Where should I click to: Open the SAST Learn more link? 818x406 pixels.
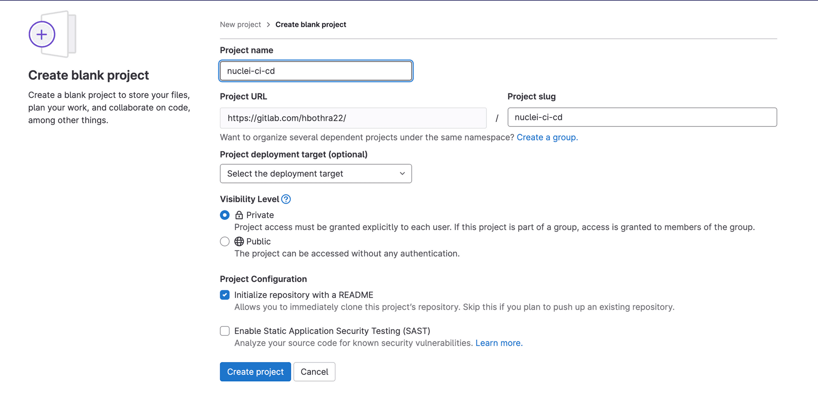point(499,343)
